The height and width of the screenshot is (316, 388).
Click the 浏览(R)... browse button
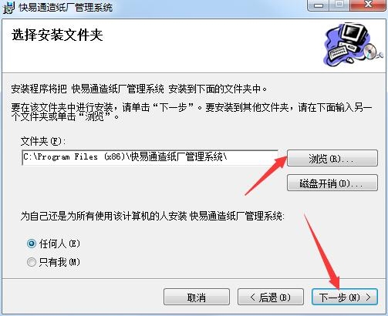332,158
